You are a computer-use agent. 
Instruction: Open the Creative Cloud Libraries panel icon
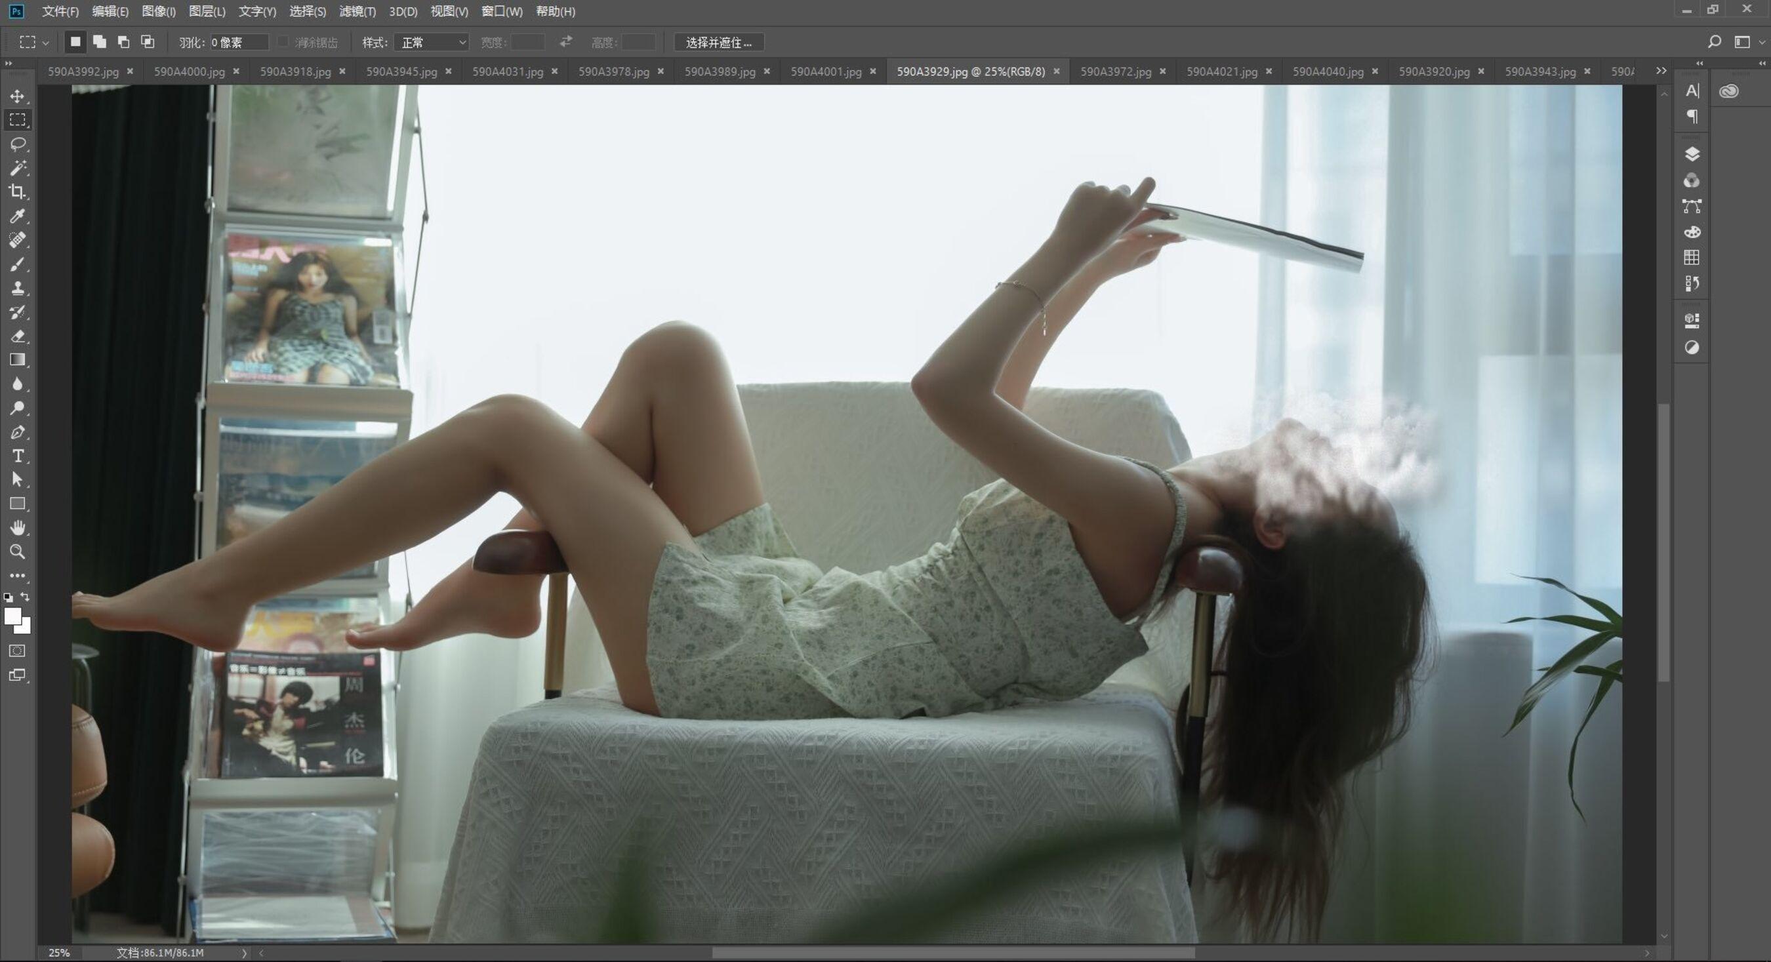(x=1728, y=91)
